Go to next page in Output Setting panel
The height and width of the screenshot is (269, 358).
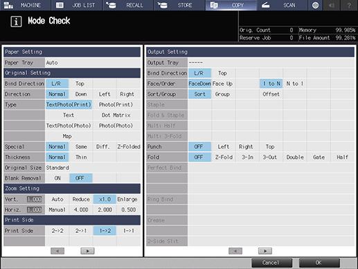[265, 251]
